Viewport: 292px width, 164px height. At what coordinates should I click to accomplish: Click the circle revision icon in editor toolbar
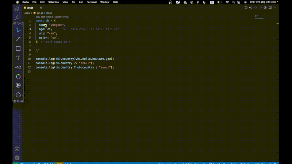(255, 8)
